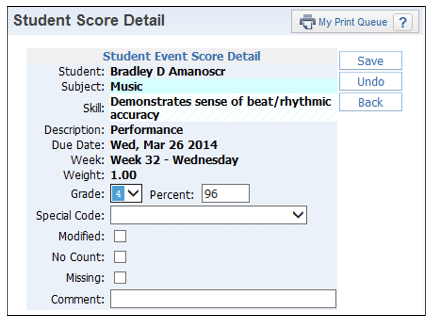Screen dimensions: 436x324
Task: Click the Undo button
Action: pos(370,82)
